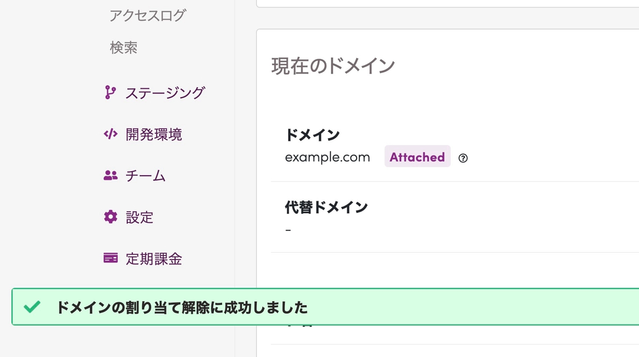
Task: Go to the ステージング section
Action: coord(165,93)
